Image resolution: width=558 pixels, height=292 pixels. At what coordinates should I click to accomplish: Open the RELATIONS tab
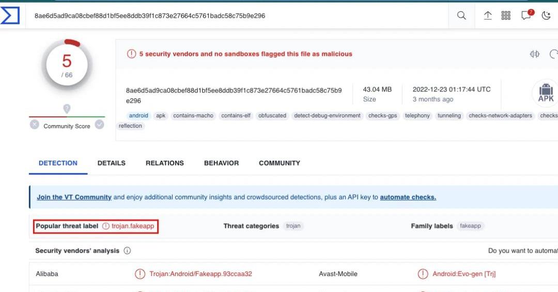point(165,163)
